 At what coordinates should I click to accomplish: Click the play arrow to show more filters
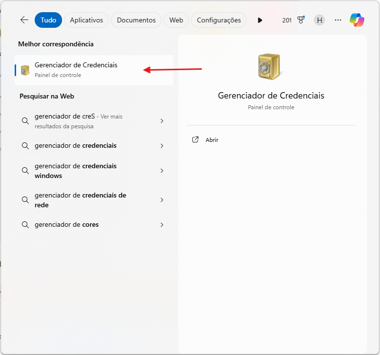pos(260,20)
